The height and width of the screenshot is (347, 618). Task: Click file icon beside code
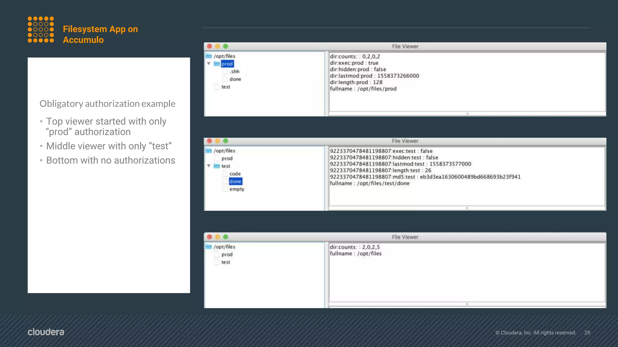225,174
